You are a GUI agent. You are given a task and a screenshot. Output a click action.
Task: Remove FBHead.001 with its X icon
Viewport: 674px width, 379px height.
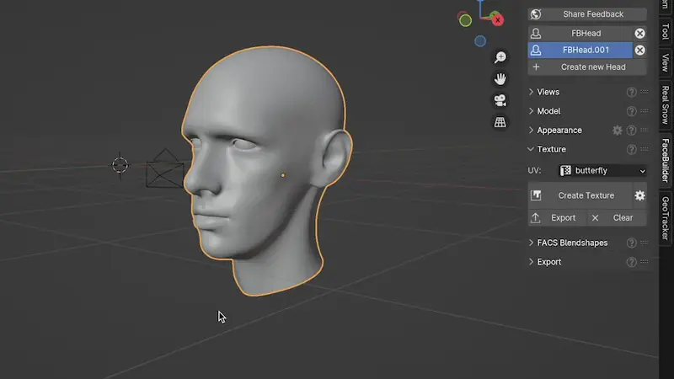coord(639,50)
